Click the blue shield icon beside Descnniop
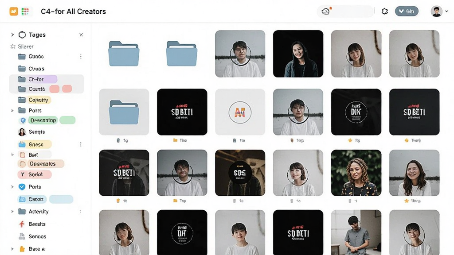The width and height of the screenshot is (454, 255). click(23, 120)
